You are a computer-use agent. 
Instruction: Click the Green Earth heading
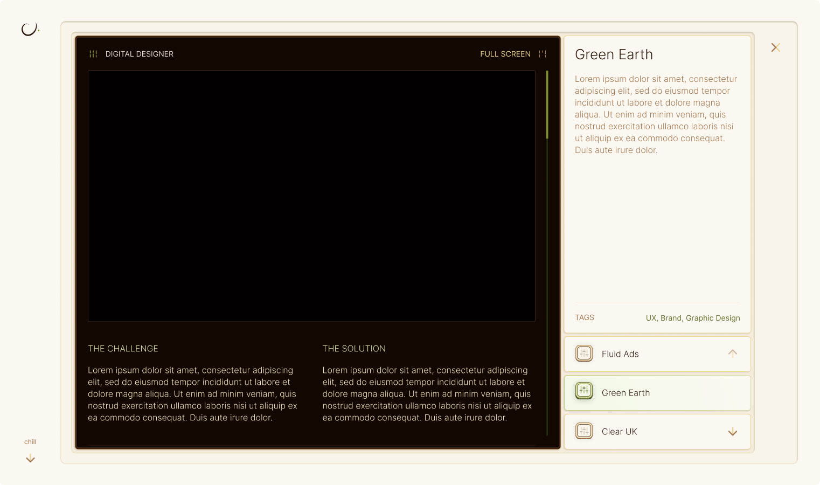point(614,54)
